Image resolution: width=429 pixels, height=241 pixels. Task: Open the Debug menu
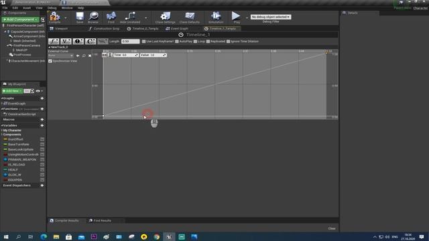tap(52, 8)
